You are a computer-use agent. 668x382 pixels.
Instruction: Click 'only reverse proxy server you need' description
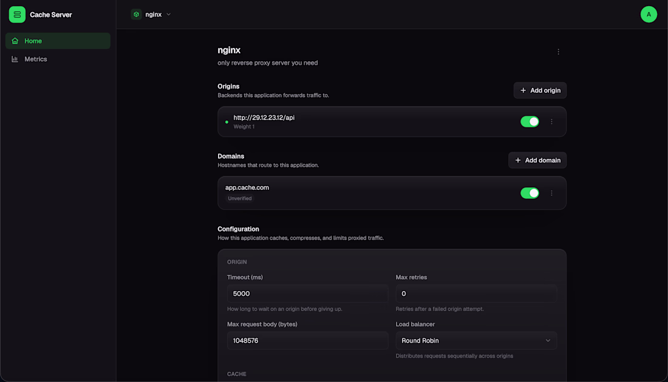[x=268, y=63]
